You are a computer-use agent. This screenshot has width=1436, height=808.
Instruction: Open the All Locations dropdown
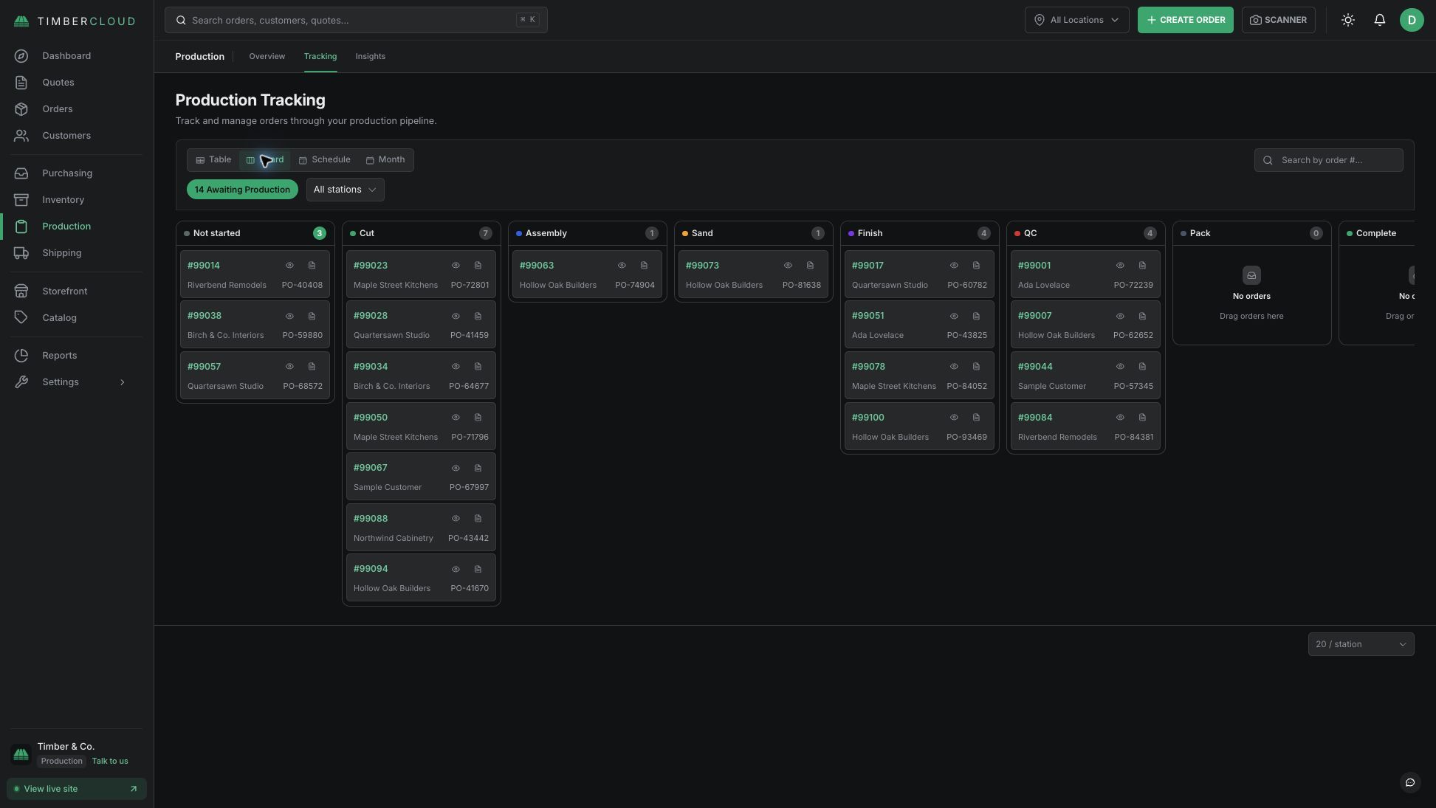[1076, 20]
